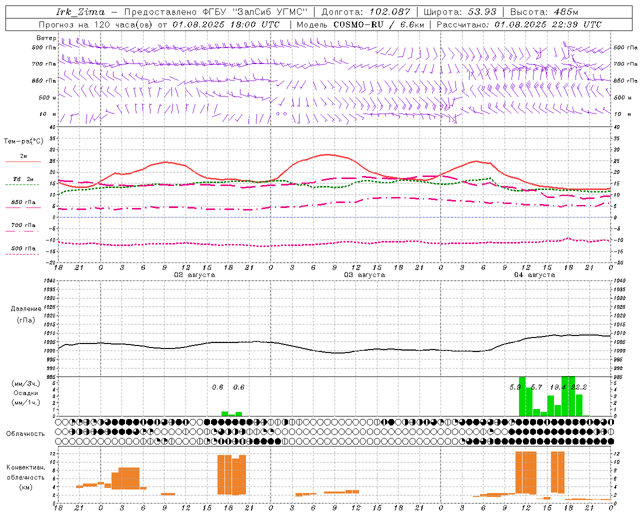The width and height of the screenshot is (640, 512).
Task: Click '850 гПа' entry in temperature legend
Action: (23, 202)
